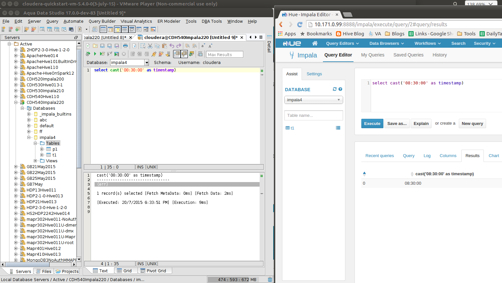Open the History link in Hue
Image resolution: width=502 pixels, height=283 pixels.
(440, 55)
